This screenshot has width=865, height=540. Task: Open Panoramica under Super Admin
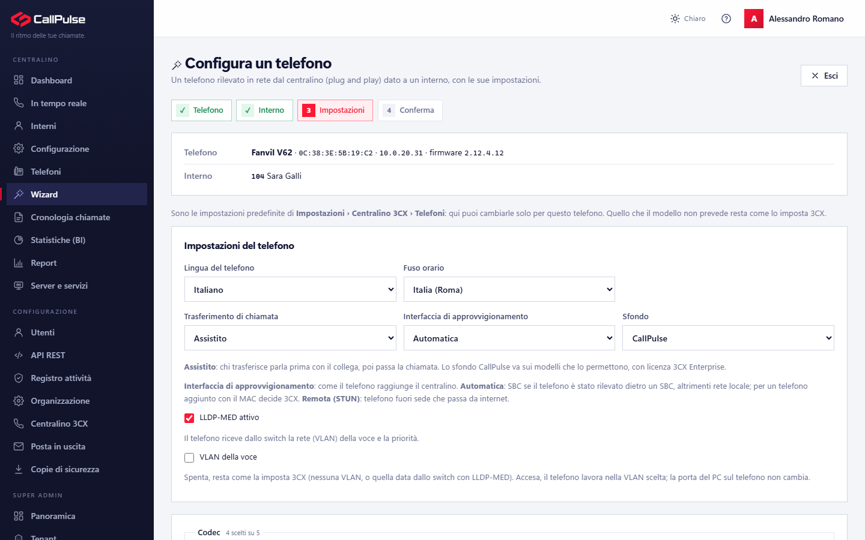click(x=77, y=516)
